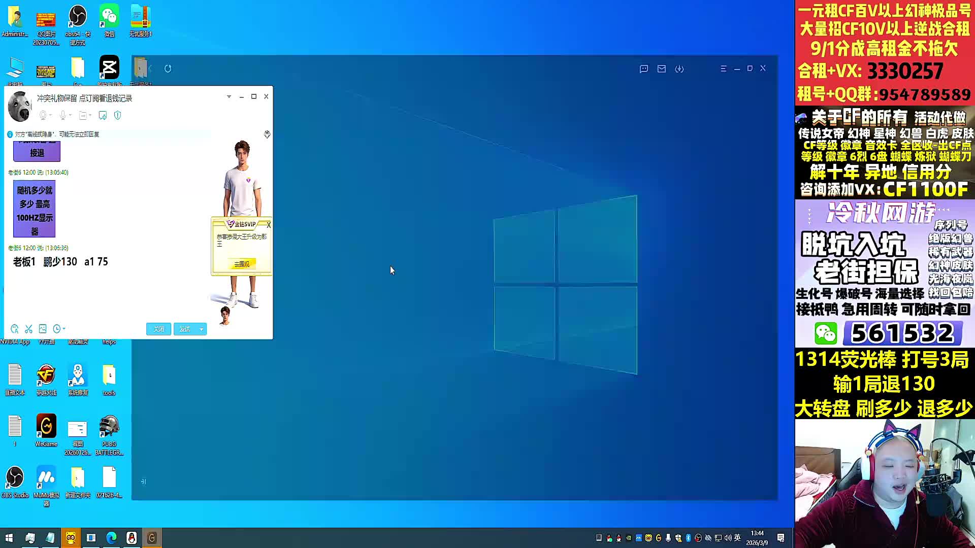Click the scissors screenshot icon in chat

28,329
